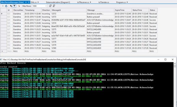Click the pin icon on DAL.cs tab

tap(38, 2)
